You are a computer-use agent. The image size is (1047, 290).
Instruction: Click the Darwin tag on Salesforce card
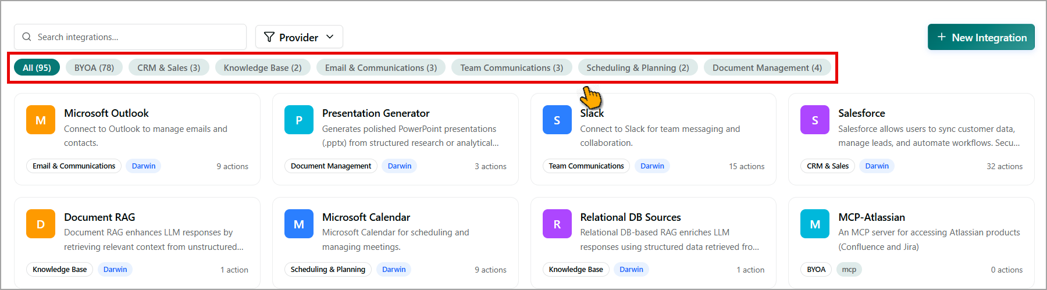pos(877,166)
